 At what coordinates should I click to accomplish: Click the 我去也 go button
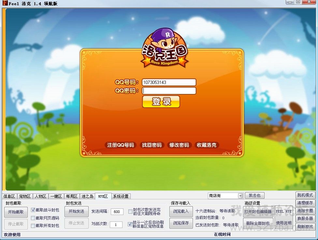(254, 195)
